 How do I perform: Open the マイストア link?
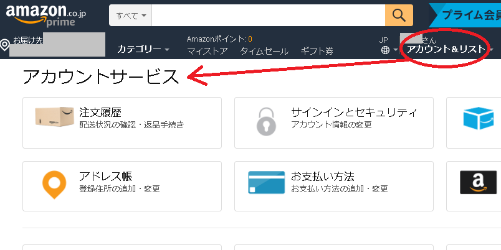point(207,51)
